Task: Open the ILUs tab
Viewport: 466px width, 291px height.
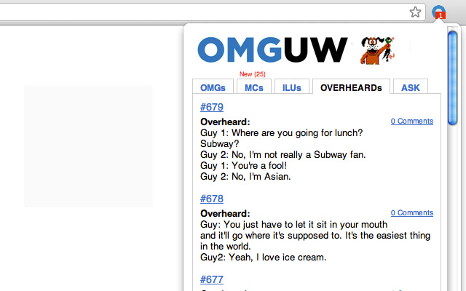Action: click(292, 87)
